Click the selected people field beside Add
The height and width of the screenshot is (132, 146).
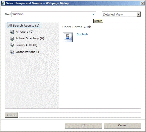(80, 115)
